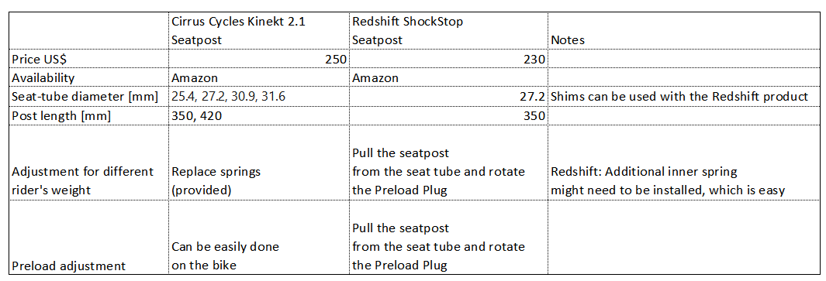
Task: Select the Seat-tube diameter [mm] label cell
Action: (89, 97)
